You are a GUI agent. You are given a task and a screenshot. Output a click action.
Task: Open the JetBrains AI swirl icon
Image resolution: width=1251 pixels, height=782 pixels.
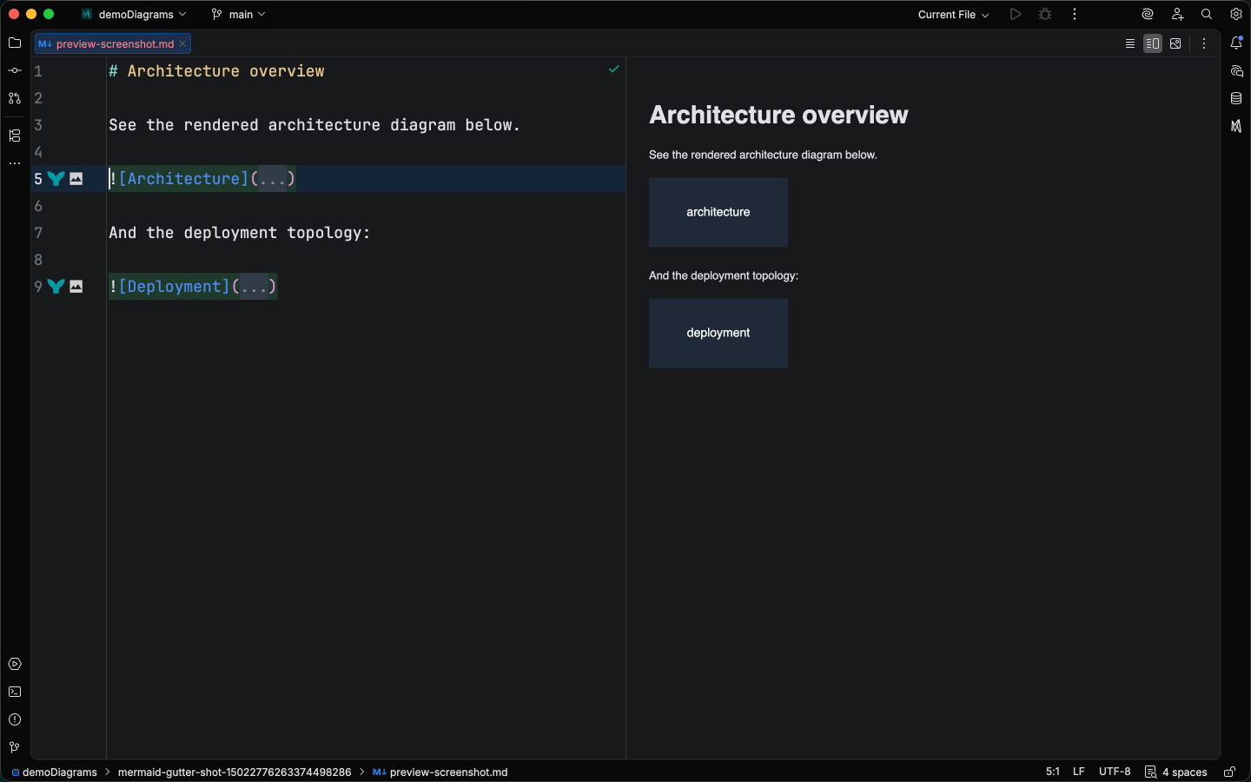coord(1148,14)
